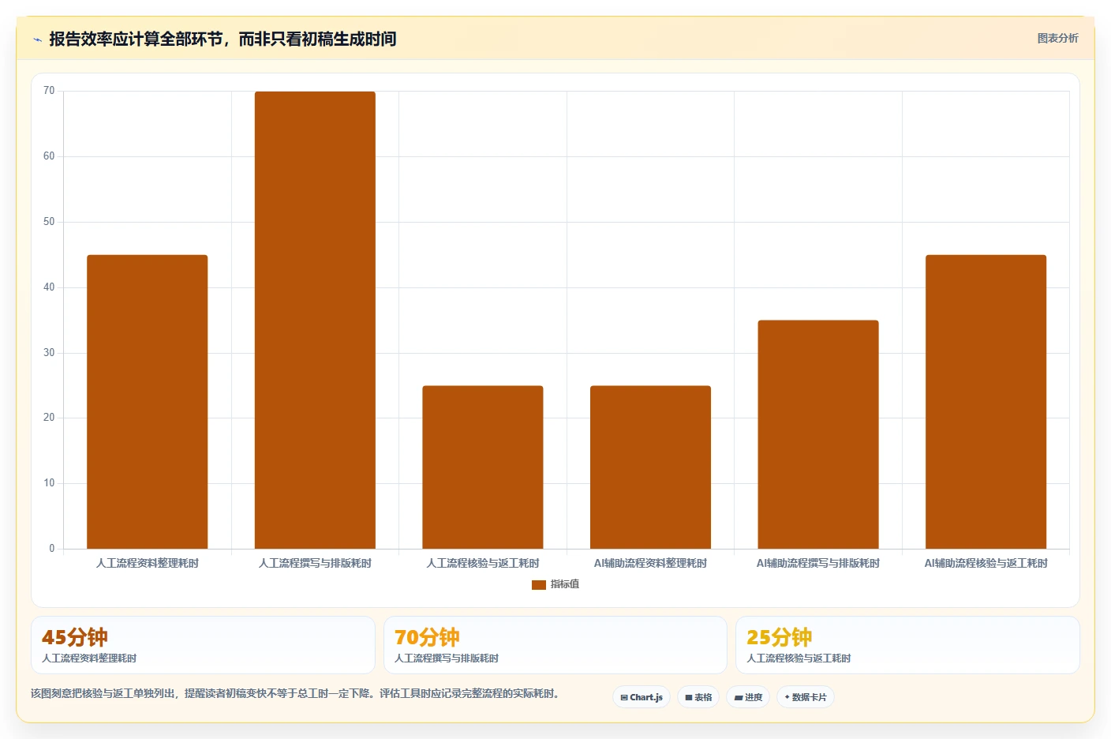Click the 数据卡片 tag chip

[x=806, y=697]
